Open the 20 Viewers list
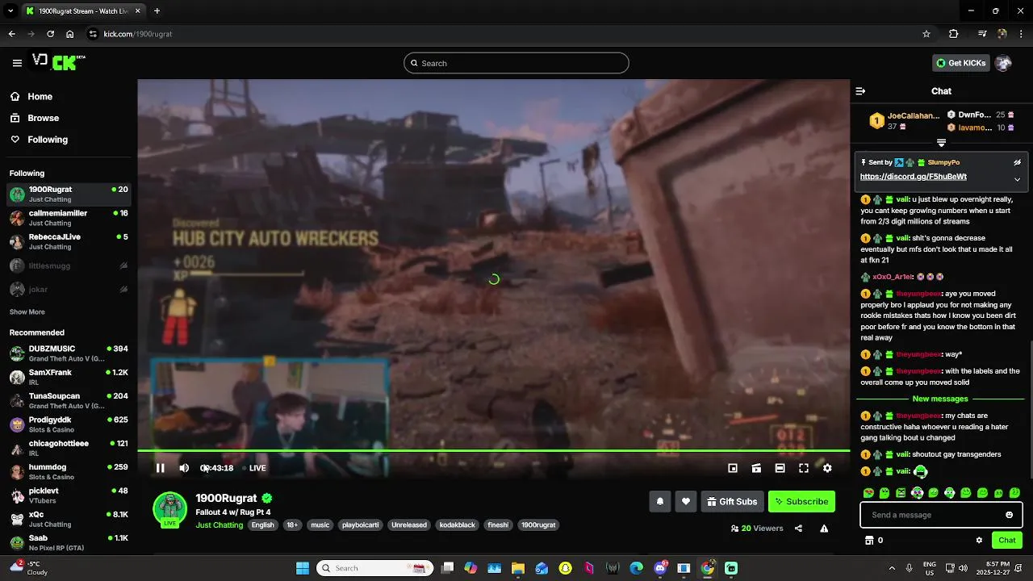 coord(757,529)
